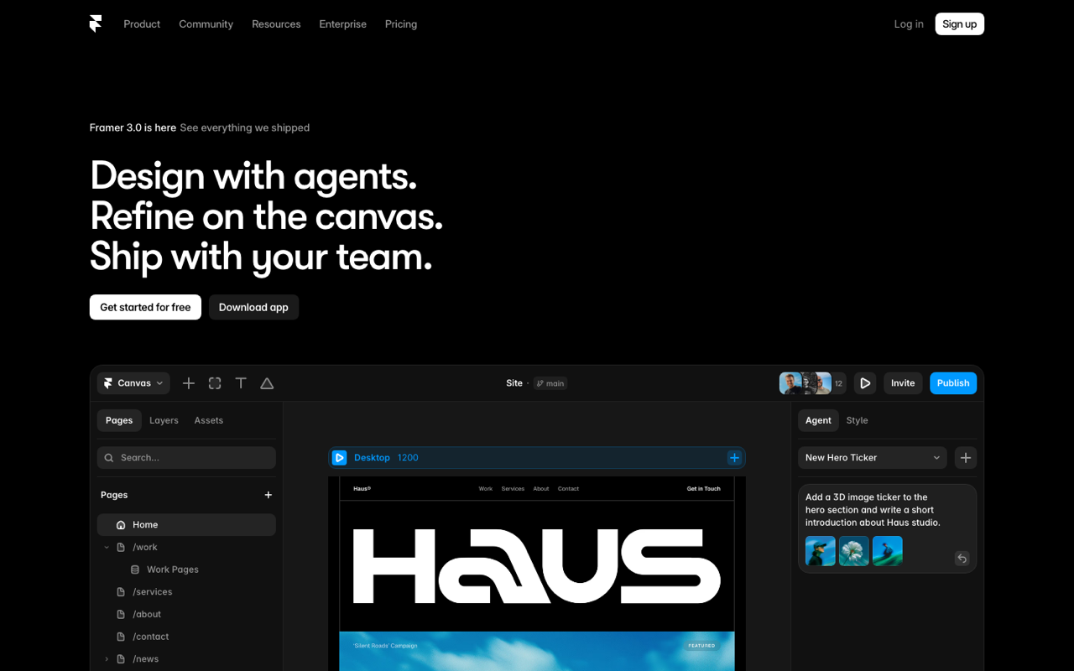Viewport: 1074px width, 671px height.
Task: Click the Site title in the toolbar
Action: (514, 383)
